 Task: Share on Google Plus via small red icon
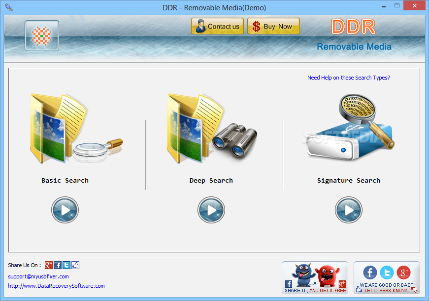coord(49,265)
